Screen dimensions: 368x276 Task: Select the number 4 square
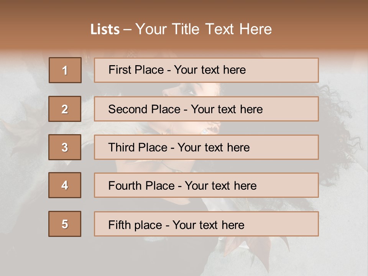coord(65,185)
